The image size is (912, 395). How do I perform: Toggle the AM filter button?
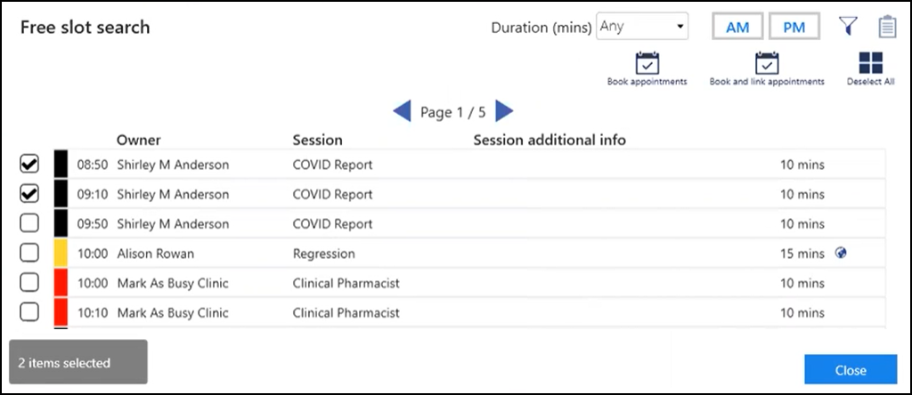737,28
